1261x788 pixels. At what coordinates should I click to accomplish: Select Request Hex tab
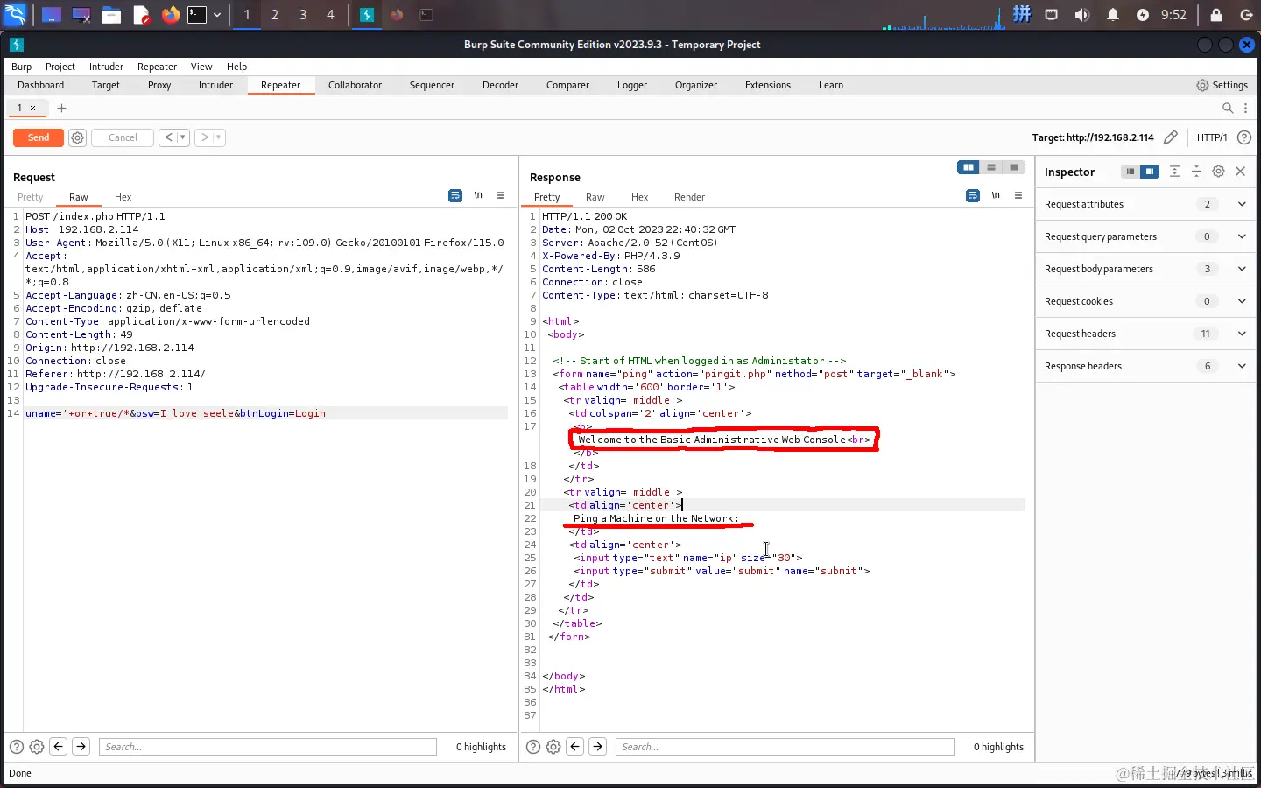[x=123, y=197]
